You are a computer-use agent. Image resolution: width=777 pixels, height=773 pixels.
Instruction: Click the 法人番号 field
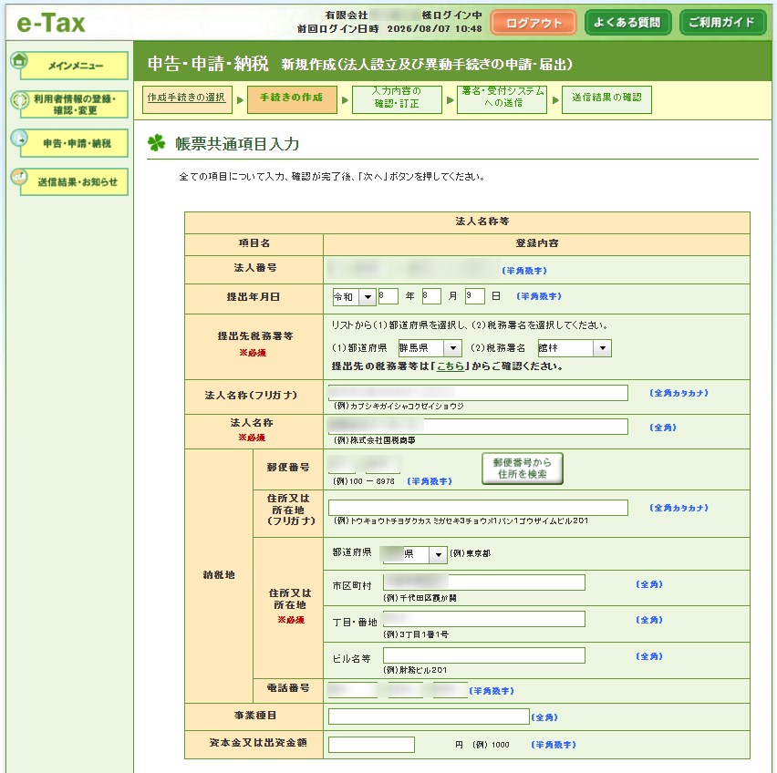(x=414, y=268)
